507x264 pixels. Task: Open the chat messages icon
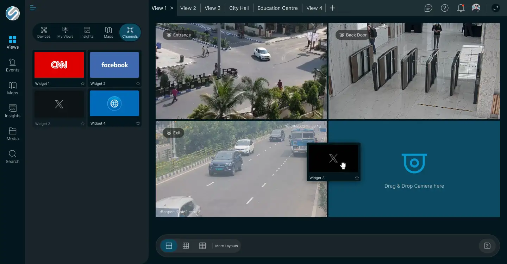428,8
